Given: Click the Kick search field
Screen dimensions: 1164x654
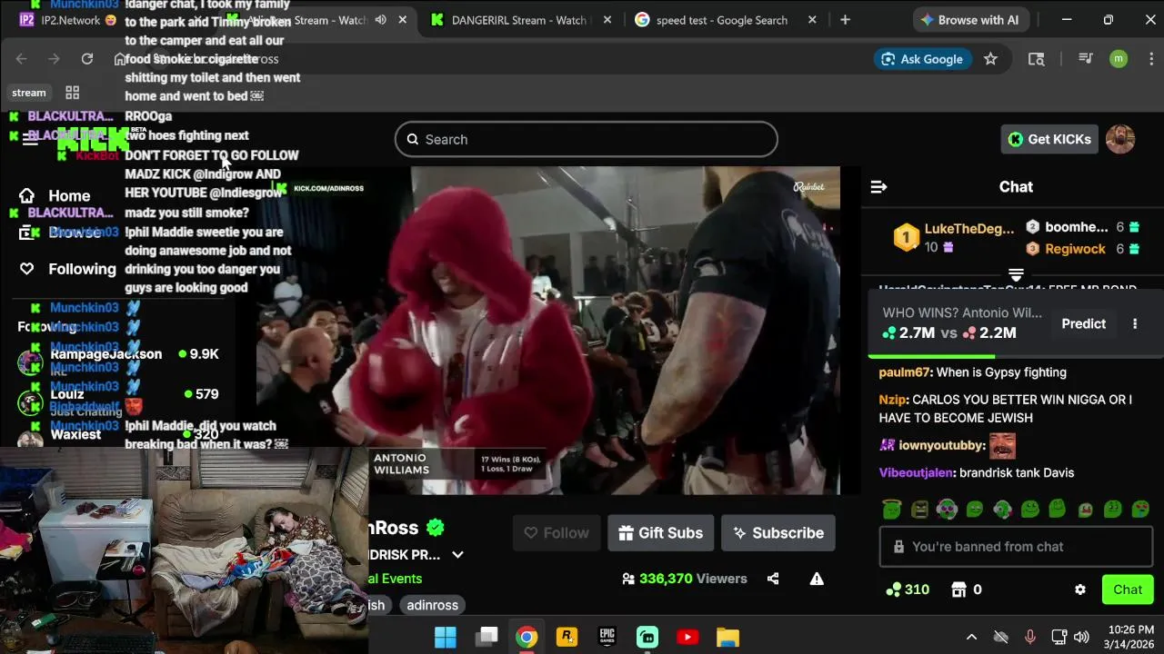Looking at the screenshot, I should click(586, 139).
